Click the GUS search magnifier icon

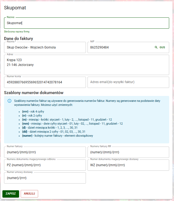point(156,47)
